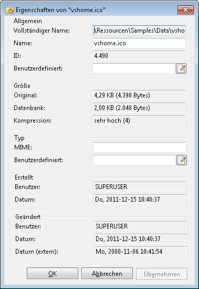Click the empty MIME field

tap(140, 147)
